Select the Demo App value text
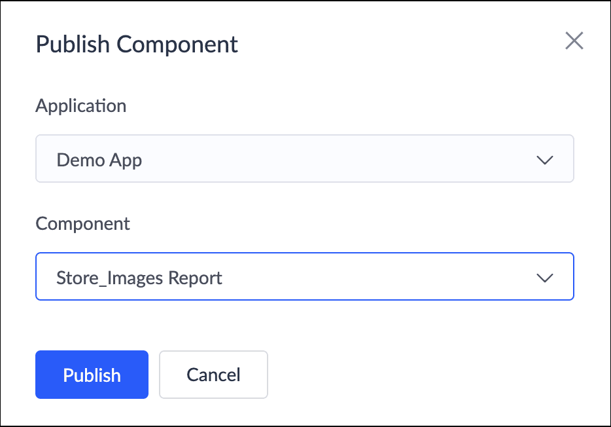The height and width of the screenshot is (427, 611). [99, 159]
